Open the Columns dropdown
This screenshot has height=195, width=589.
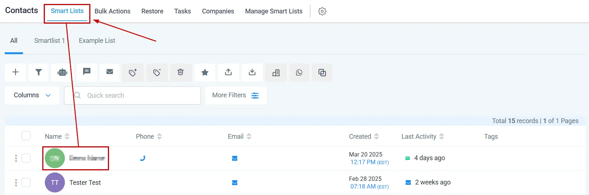click(x=32, y=95)
